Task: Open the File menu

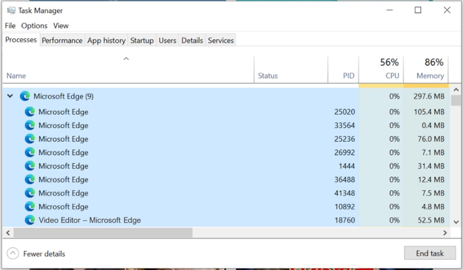Action: (10, 26)
